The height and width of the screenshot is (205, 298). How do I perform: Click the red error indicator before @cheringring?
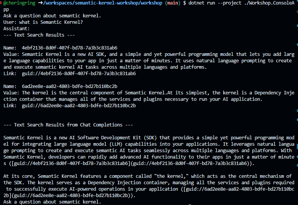click(1, 3)
